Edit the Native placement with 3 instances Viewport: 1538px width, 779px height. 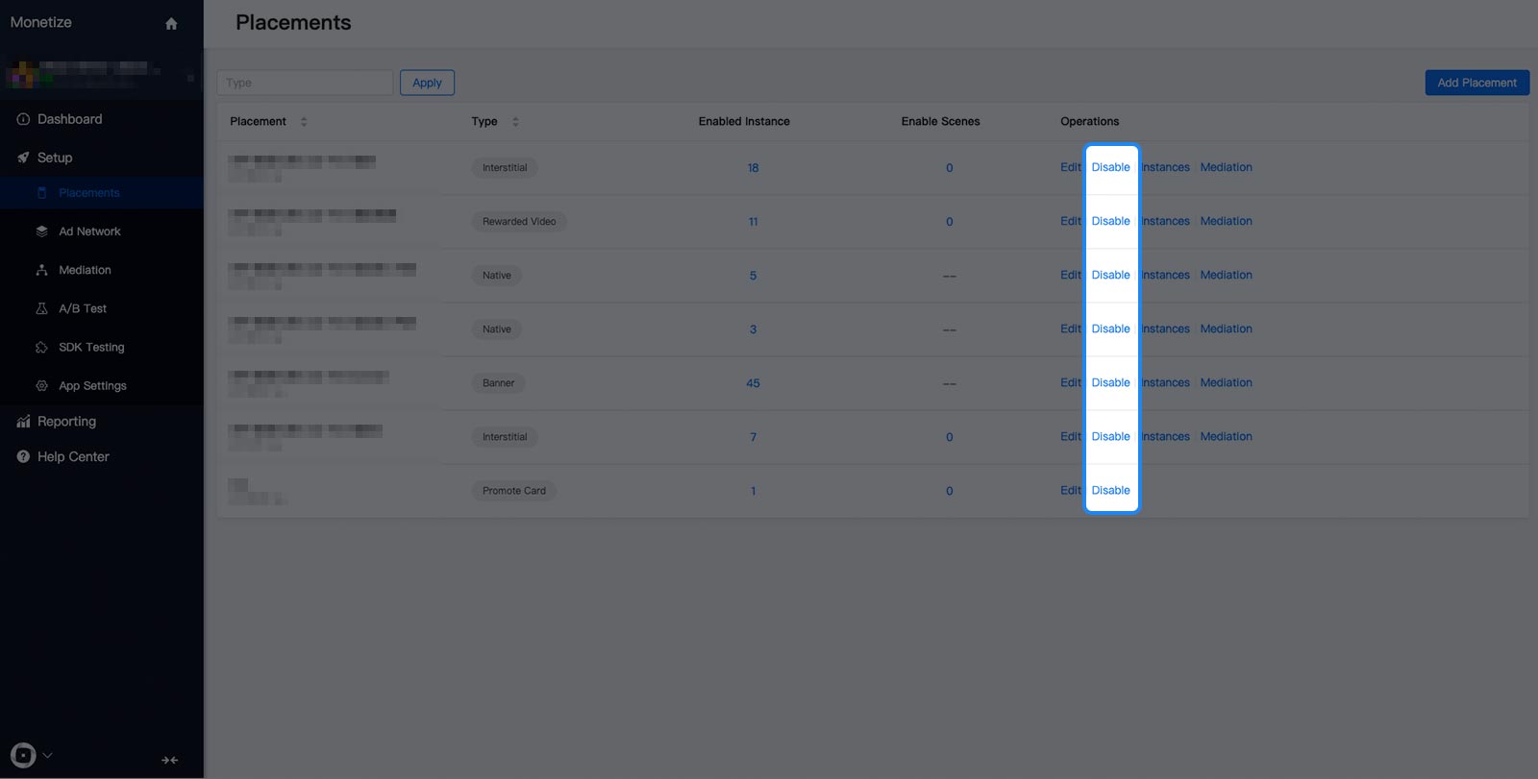(1071, 329)
